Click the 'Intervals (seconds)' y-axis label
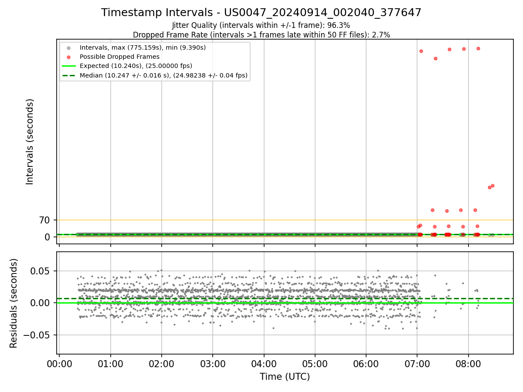The width and height of the screenshot is (523, 392). [x=30, y=142]
